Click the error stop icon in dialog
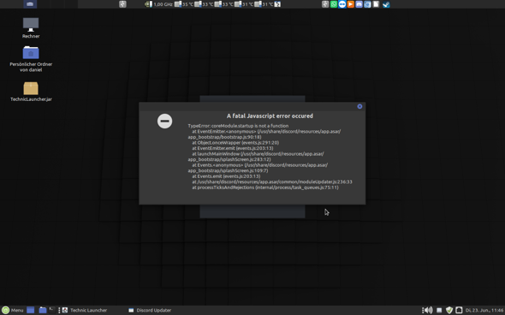Image resolution: width=505 pixels, height=315 pixels. 164,121
